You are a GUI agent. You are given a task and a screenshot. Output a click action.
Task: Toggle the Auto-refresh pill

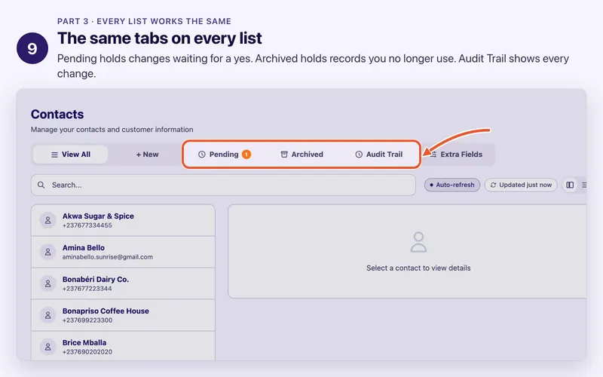pos(452,185)
